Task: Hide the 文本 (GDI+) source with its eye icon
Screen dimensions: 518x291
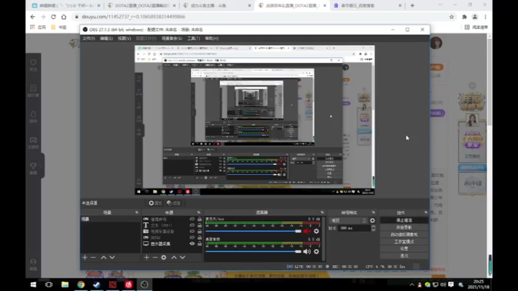Action: coord(192,225)
